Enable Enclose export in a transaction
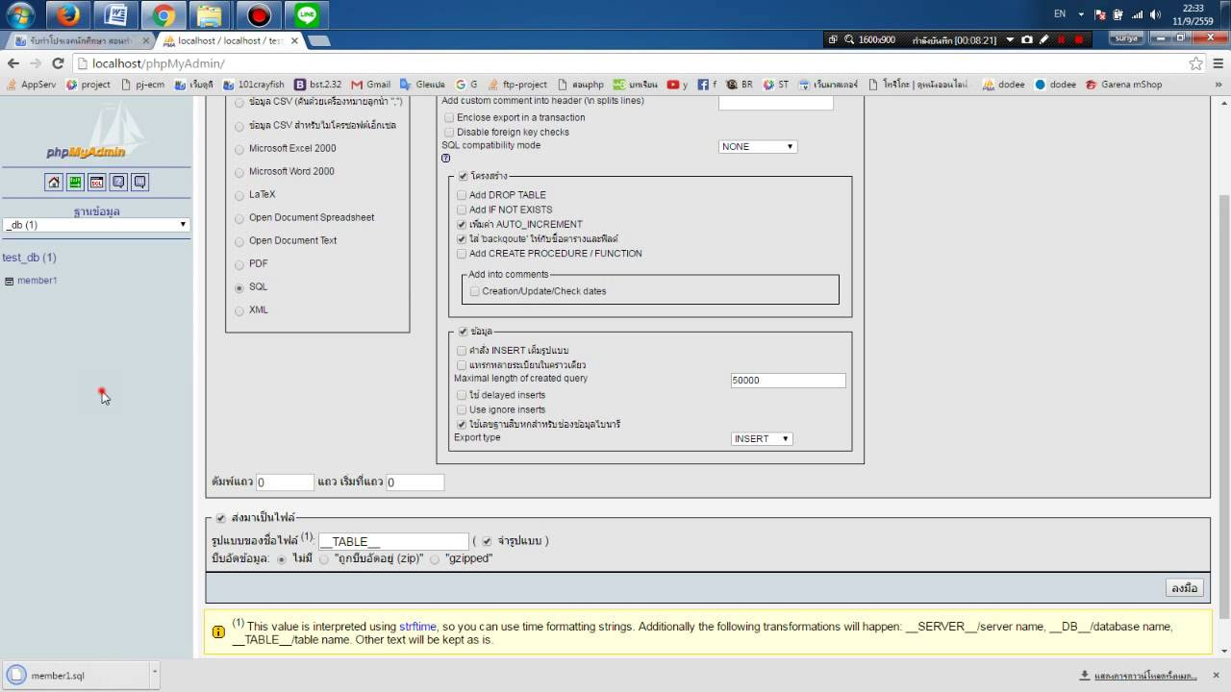1231x692 pixels. (449, 117)
